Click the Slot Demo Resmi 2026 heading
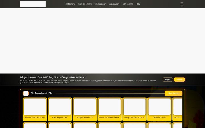 [x=42, y=93]
